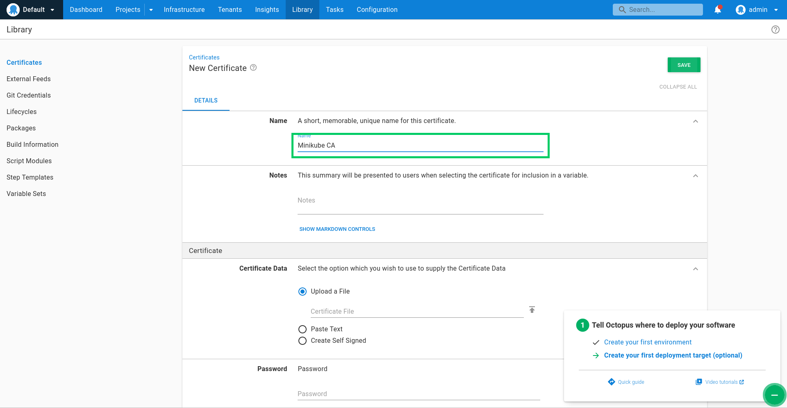
Task: Go to the Configuration menu
Action: pyautogui.click(x=377, y=9)
